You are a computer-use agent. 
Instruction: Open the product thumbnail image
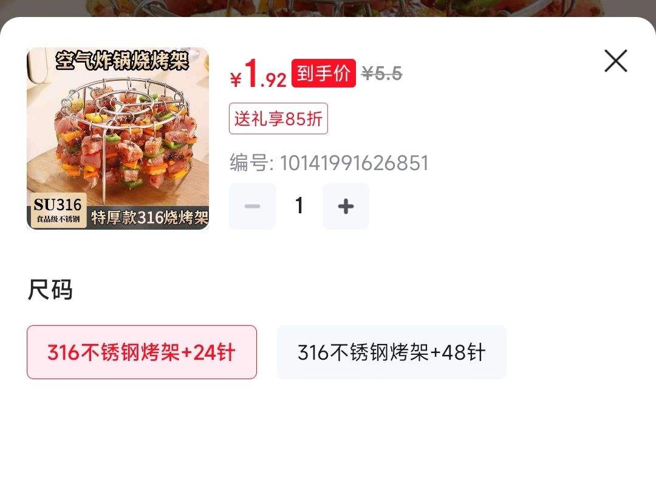tap(118, 138)
